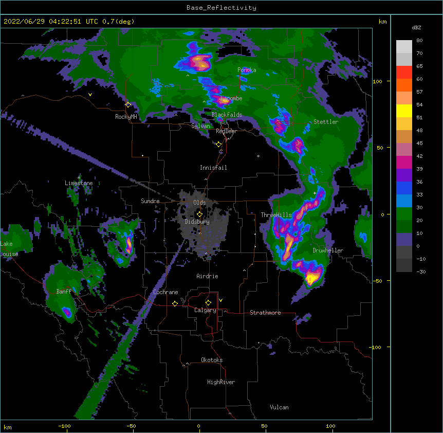This screenshot has width=443, height=433.
Task: Click the RedDeer label
Action: [226, 131]
